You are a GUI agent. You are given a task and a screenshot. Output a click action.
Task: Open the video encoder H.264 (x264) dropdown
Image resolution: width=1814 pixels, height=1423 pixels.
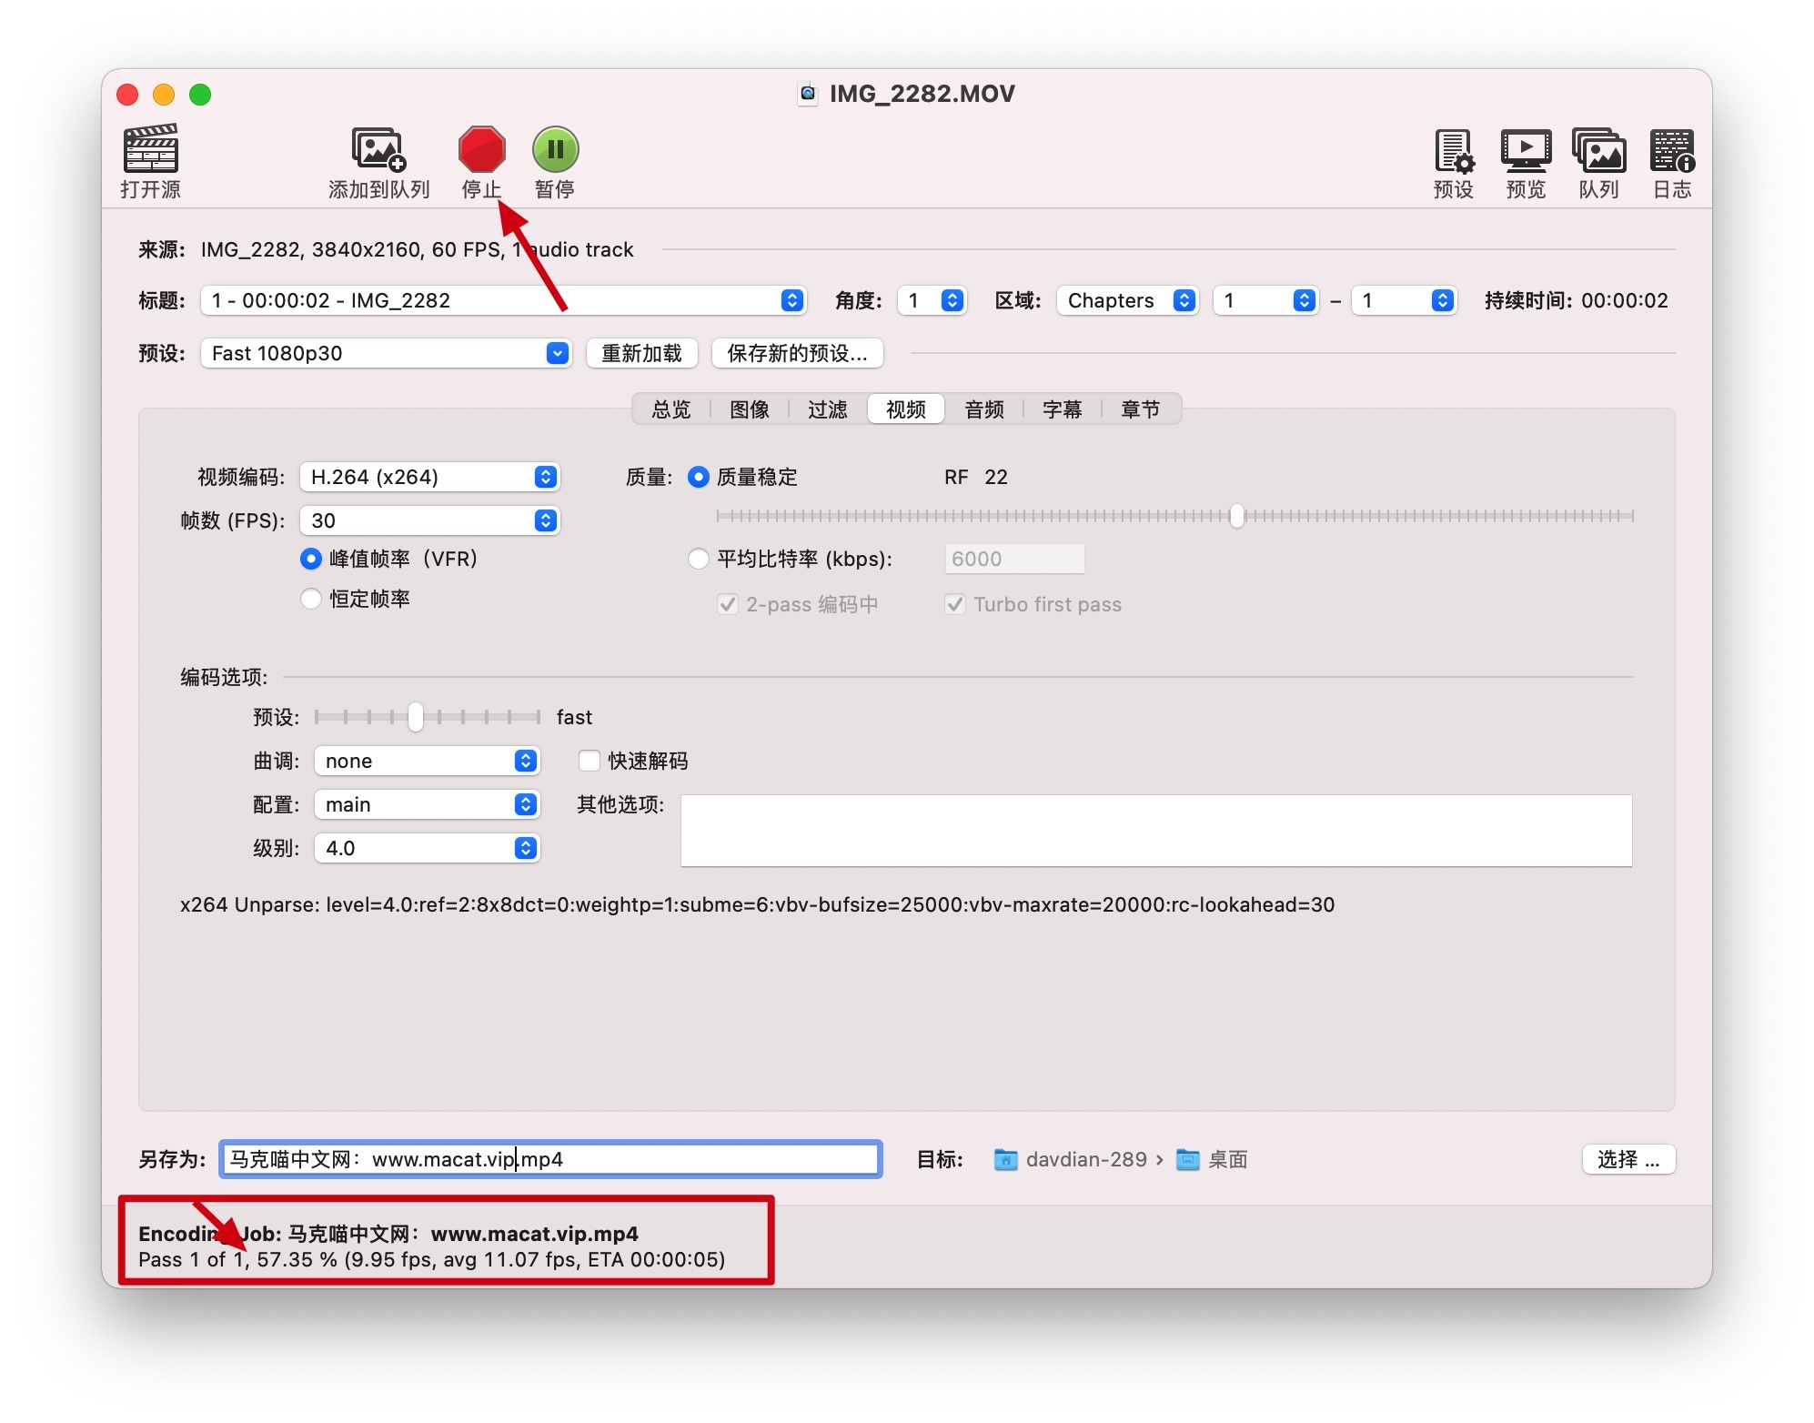(429, 477)
